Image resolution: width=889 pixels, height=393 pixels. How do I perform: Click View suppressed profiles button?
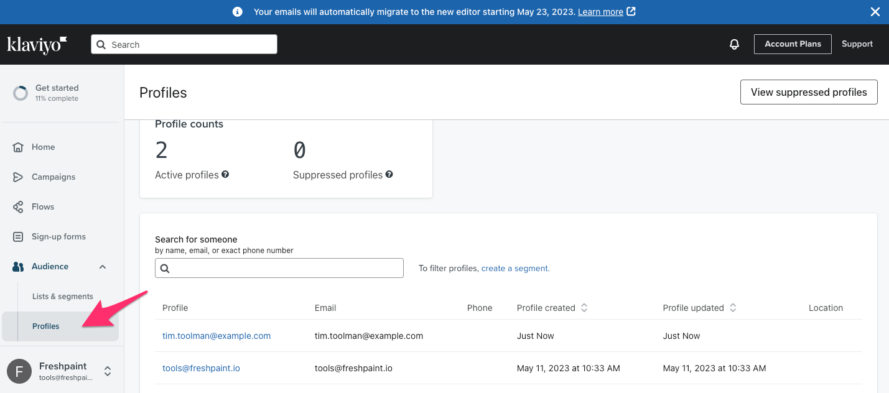(808, 92)
